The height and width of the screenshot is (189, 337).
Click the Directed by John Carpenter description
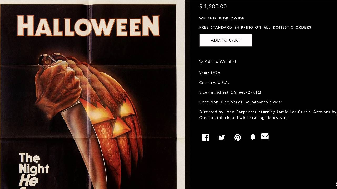[268, 115]
